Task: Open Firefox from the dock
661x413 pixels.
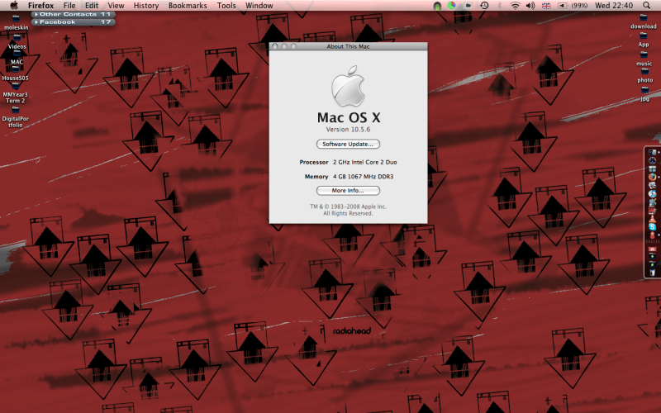Action: pos(653,177)
